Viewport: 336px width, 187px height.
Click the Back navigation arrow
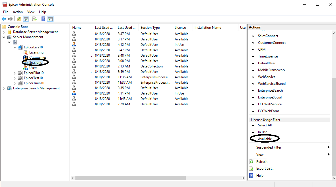click(x=4, y=19)
